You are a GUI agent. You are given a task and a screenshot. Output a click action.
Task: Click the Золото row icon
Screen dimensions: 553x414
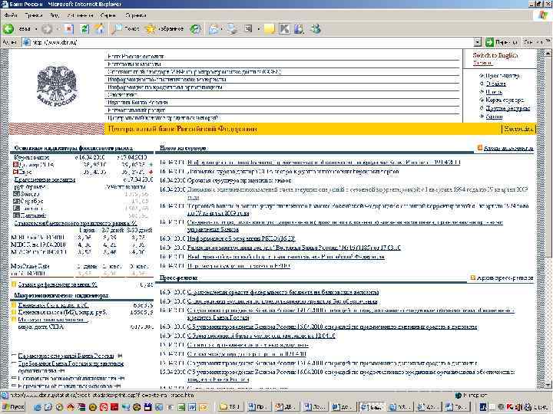[16, 194]
